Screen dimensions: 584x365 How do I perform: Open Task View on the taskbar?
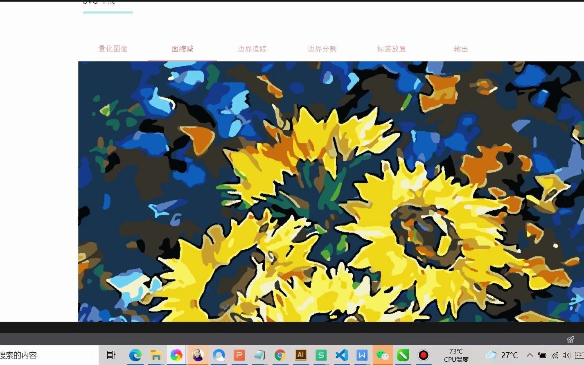[x=111, y=355]
